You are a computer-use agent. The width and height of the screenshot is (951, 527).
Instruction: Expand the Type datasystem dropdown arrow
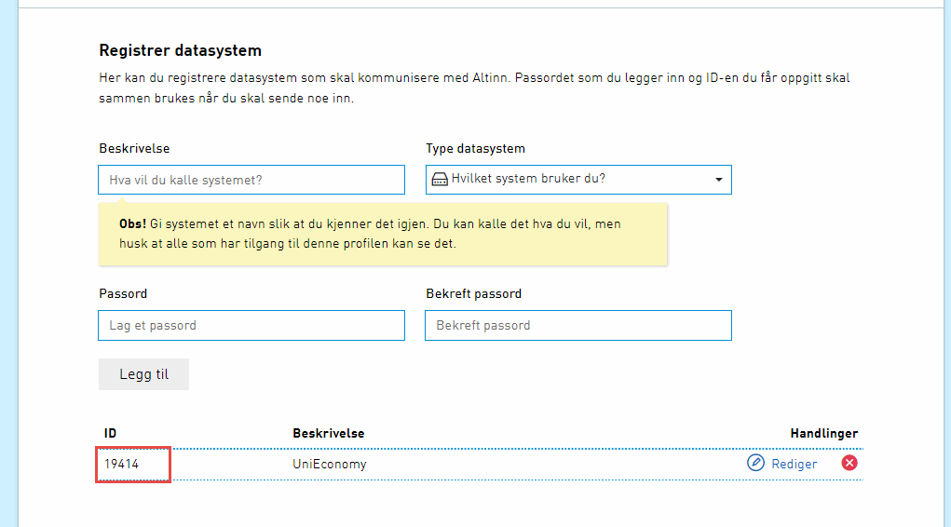[718, 180]
